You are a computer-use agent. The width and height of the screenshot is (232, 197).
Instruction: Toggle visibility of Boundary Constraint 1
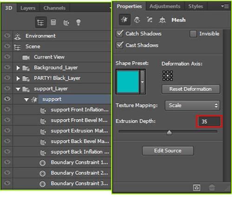point(7,162)
